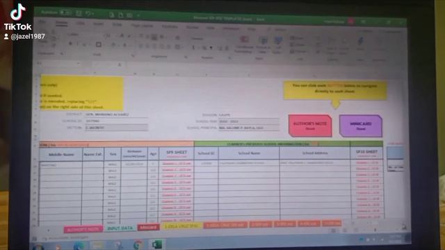Open the Font name combo box
The height and width of the screenshot is (250, 445).
pos(85,35)
